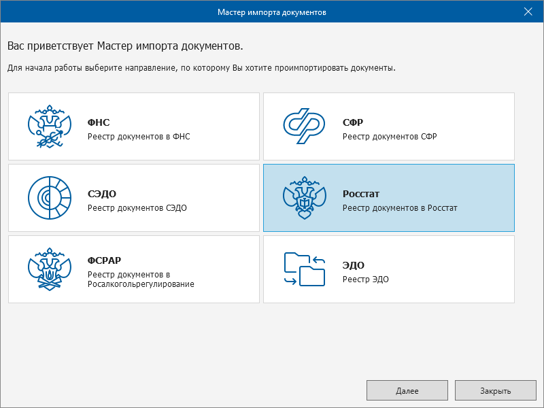Select the Росстат heading in highlighted tile
This screenshot has height=408, width=544.
[361, 194]
